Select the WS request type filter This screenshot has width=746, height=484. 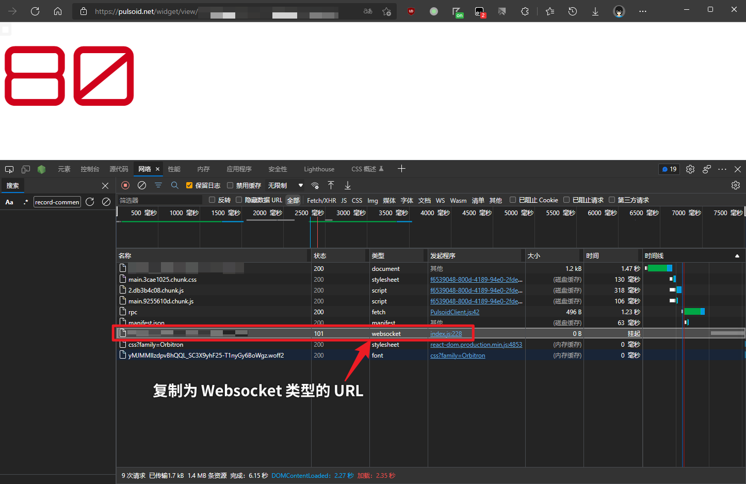[440, 200]
